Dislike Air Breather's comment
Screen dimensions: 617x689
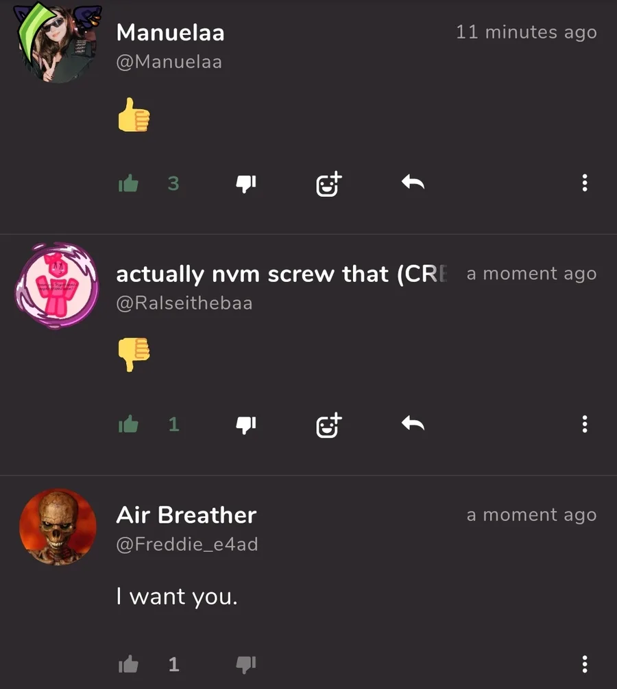(245, 664)
